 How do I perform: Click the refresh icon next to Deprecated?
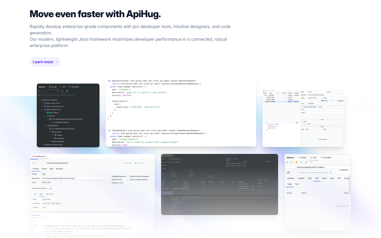pyautogui.click(x=139, y=163)
